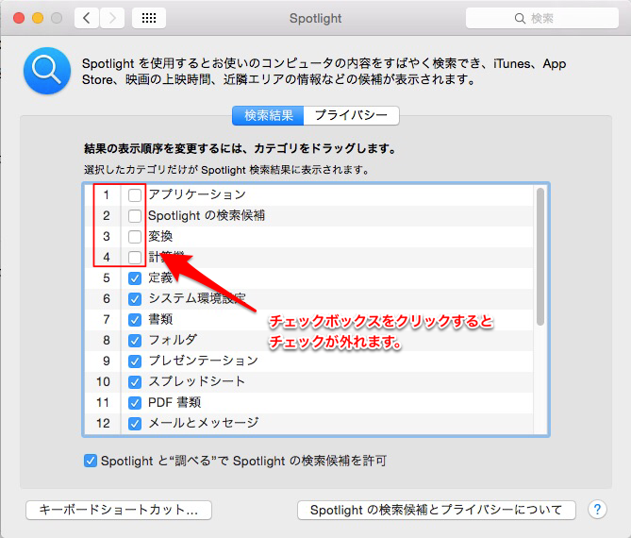
Task: Uncheck the フォルダ checkbox
Action: pos(135,341)
